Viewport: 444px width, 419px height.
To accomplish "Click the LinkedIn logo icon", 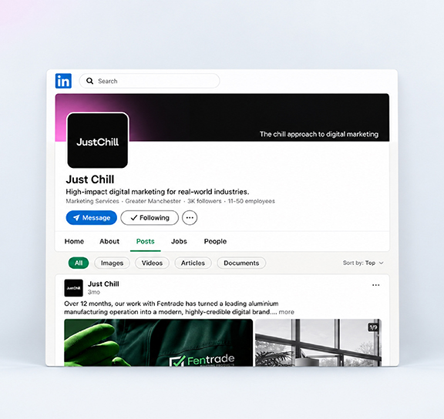I will coord(63,81).
